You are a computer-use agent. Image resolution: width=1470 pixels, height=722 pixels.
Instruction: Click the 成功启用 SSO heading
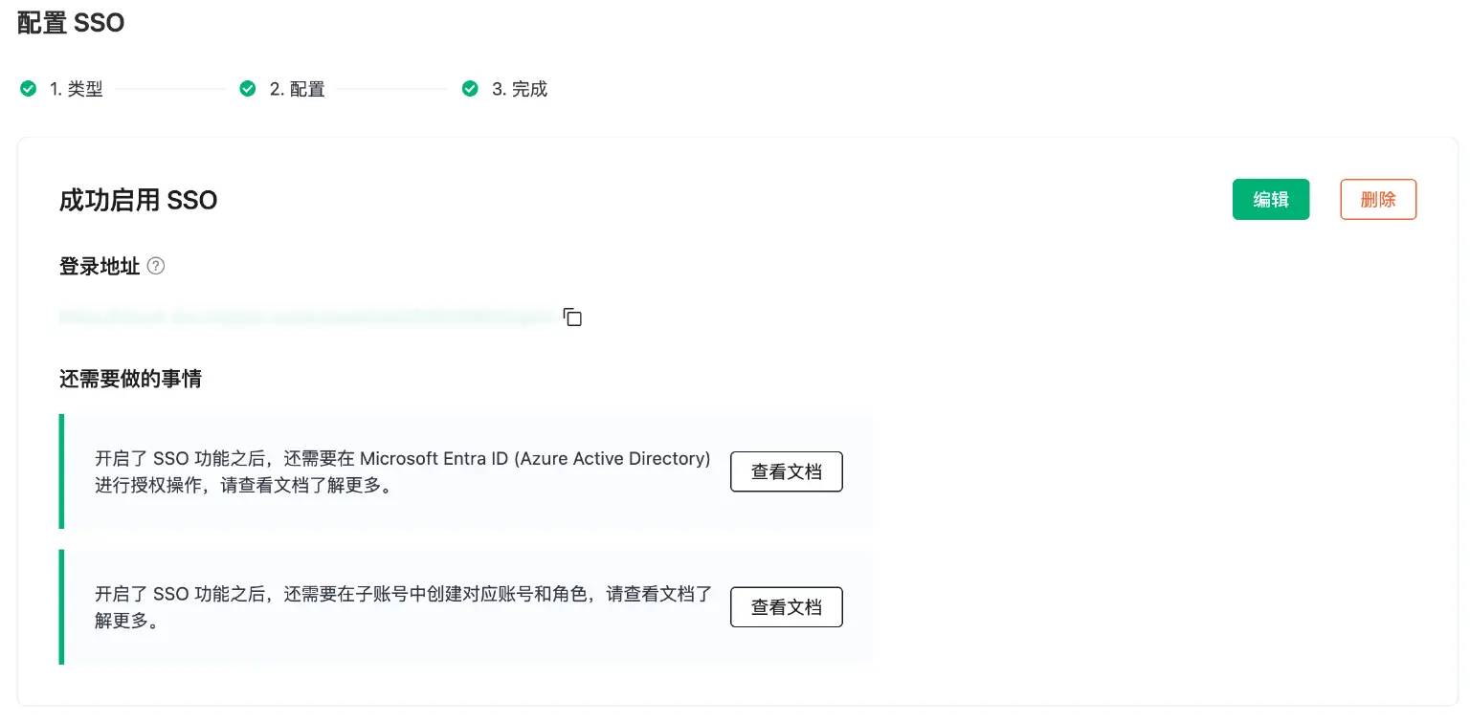[138, 201]
